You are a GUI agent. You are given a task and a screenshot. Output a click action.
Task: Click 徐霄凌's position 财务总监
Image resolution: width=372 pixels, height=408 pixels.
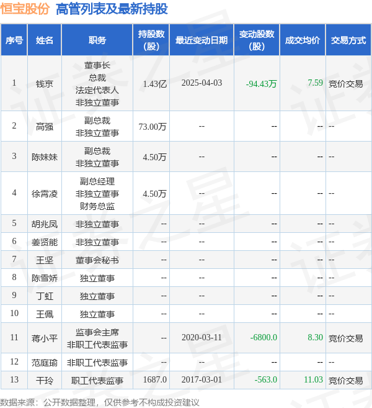tap(97, 206)
